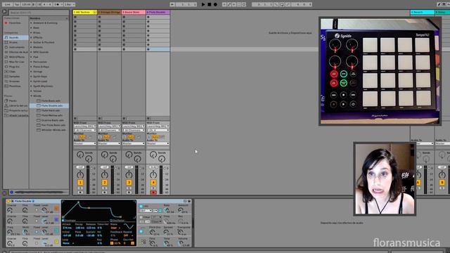Click the transport Record button
Screen dimensions: 450x253
coord(215,4)
